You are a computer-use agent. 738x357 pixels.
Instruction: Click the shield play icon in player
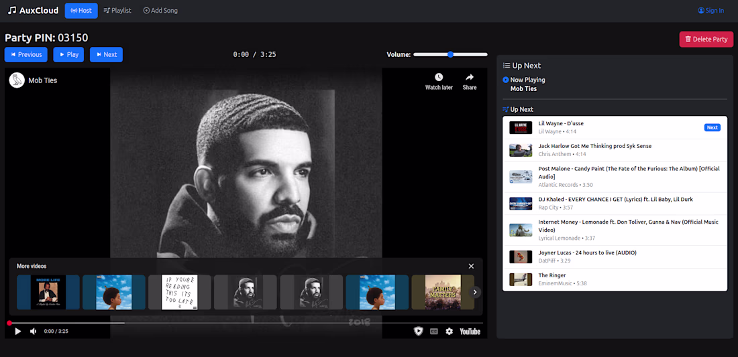418,331
